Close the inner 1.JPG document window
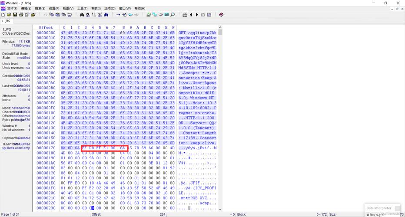Viewport: 405px width, 217px height. pyautogui.click(x=402, y=9)
